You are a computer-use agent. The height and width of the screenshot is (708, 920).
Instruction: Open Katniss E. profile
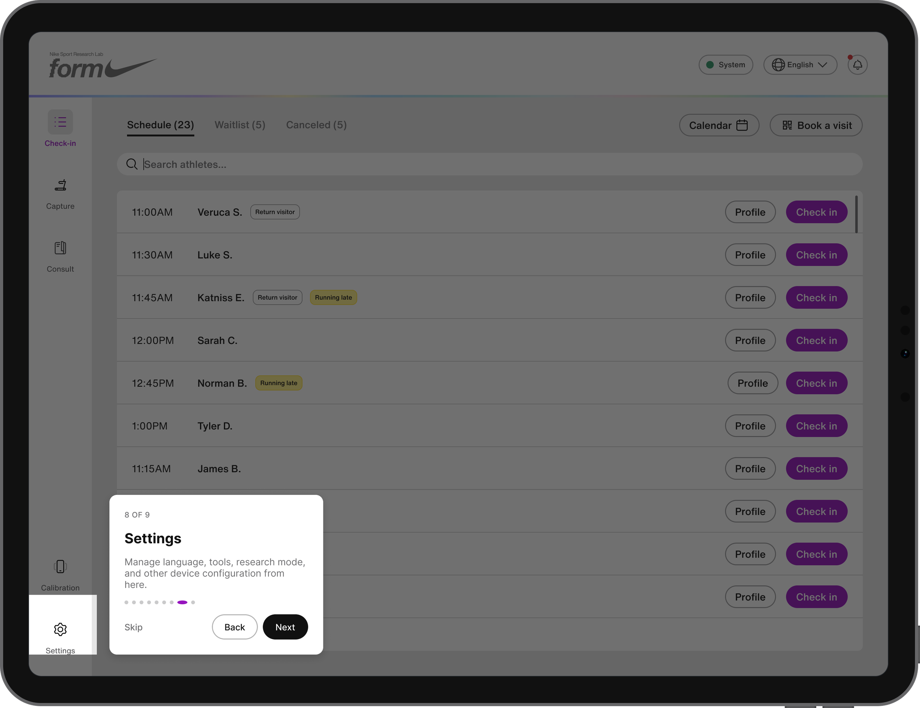750,297
